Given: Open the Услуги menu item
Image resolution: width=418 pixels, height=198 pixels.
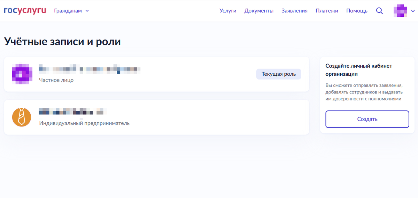Looking at the screenshot, I should [228, 11].
